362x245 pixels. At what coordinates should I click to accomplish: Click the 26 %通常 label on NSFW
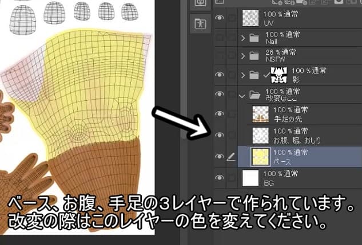coord(280,52)
